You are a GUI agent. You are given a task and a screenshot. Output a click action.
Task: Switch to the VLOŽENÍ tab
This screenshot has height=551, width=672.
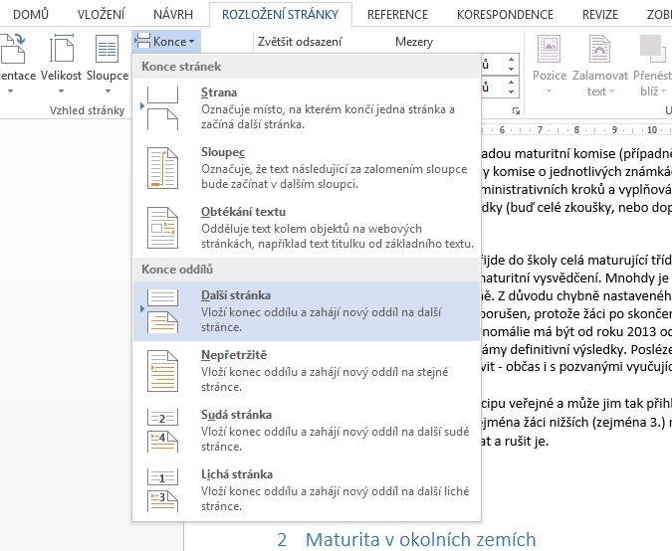pos(101,15)
